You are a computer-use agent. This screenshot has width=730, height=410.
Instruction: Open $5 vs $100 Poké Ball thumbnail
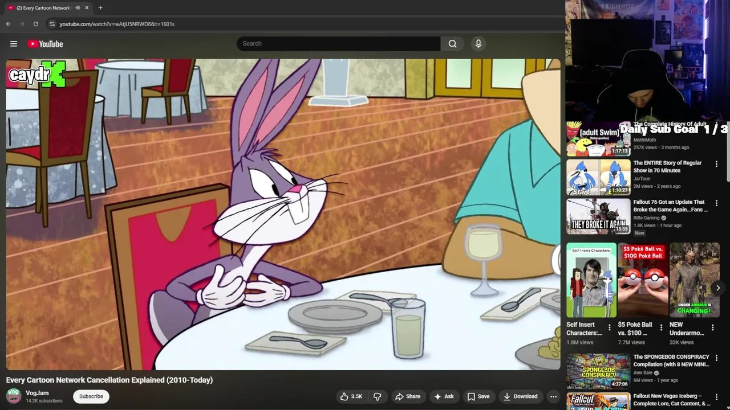click(643, 280)
